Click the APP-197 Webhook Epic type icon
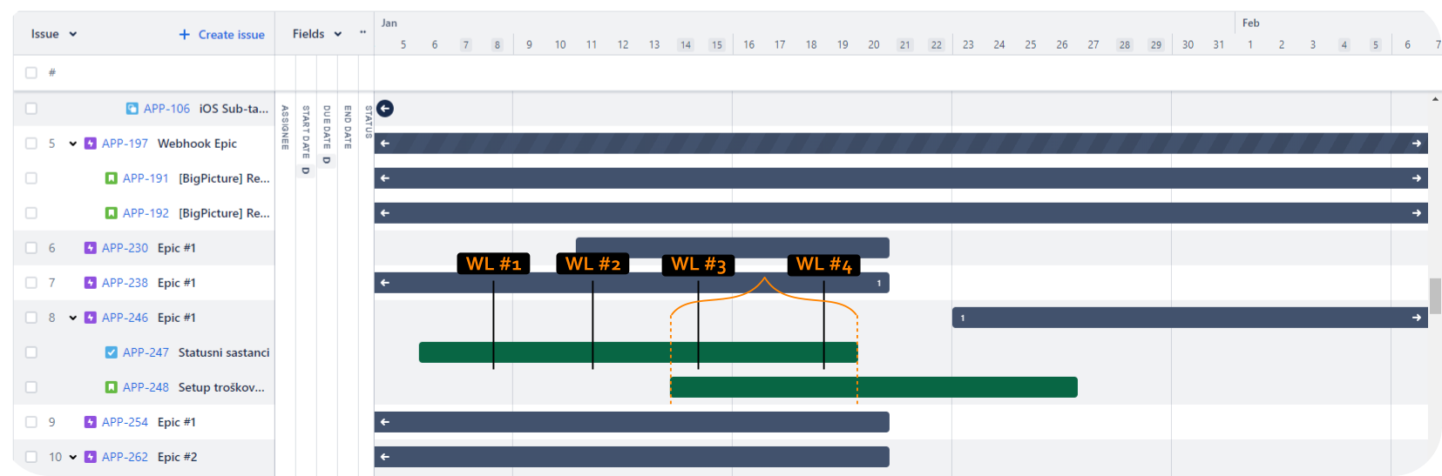The width and height of the screenshot is (1442, 476). pos(91,144)
